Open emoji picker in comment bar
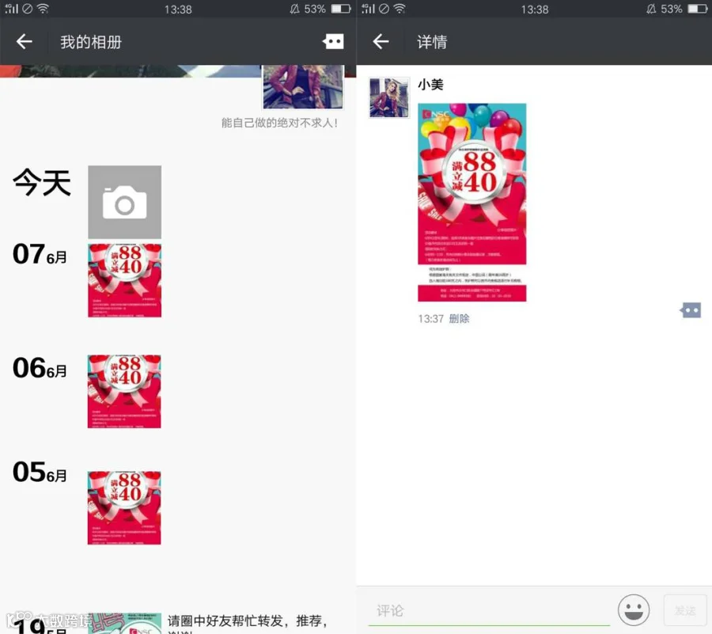Image resolution: width=712 pixels, height=634 pixels. [634, 610]
